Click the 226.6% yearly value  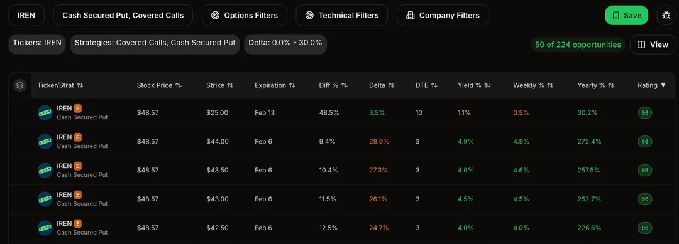[589, 228]
